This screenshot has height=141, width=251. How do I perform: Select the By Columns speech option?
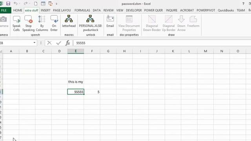click(x=42, y=23)
